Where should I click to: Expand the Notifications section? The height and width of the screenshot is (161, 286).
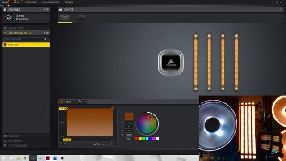tap(26, 145)
